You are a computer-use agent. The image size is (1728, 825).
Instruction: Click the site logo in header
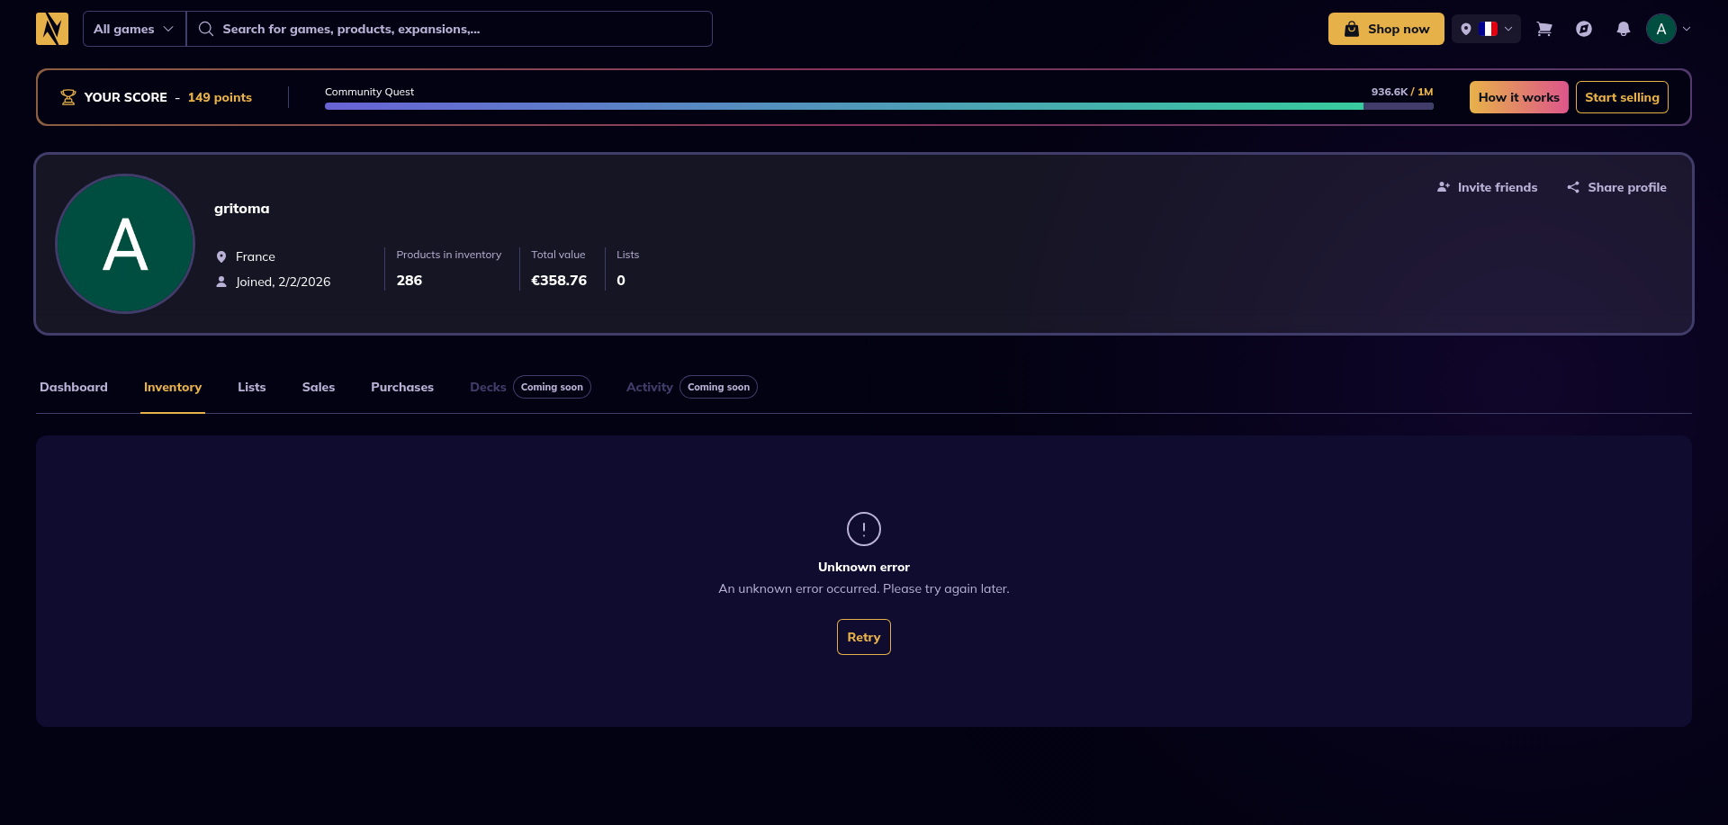point(52,29)
